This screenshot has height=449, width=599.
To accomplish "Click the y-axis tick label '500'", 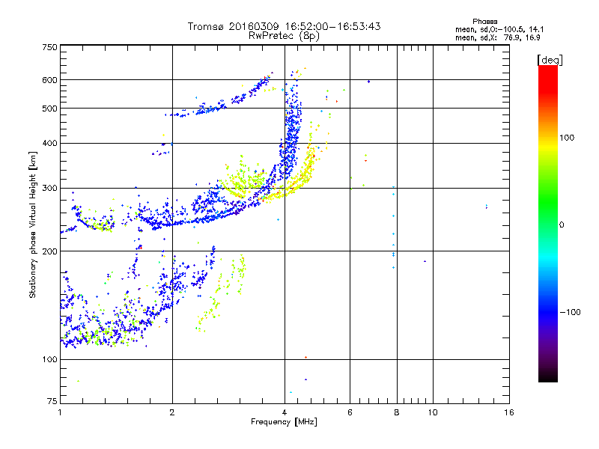I will [x=49, y=109].
